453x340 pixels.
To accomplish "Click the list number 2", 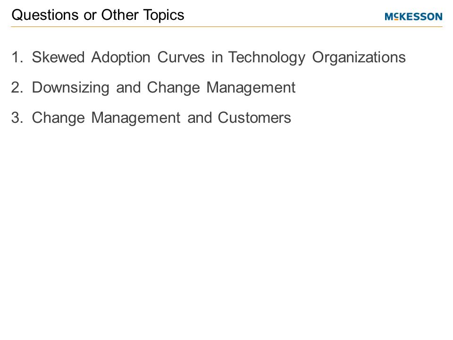I will tap(17, 87).
